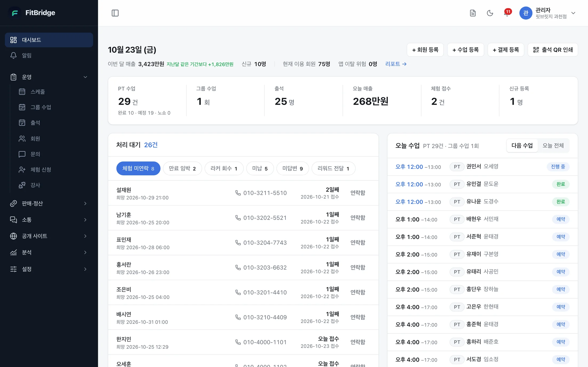This screenshot has width=588, height=367.
Task: Toggle the sidebar collapse icon
Action: click(115, 13)
